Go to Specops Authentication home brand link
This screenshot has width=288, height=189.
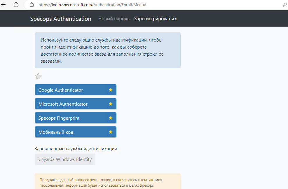coord(61,19)
